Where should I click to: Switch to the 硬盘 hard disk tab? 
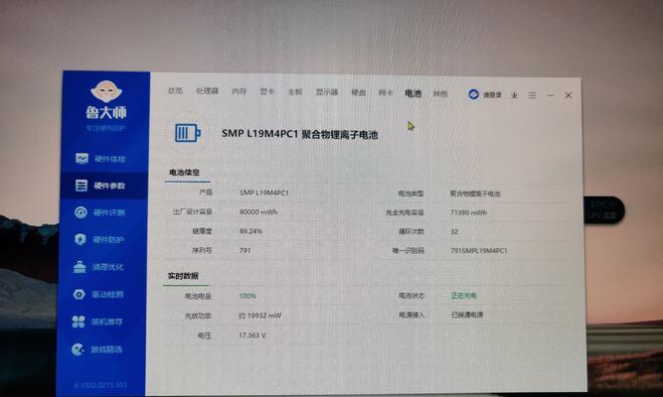click(x=359, y=92)
